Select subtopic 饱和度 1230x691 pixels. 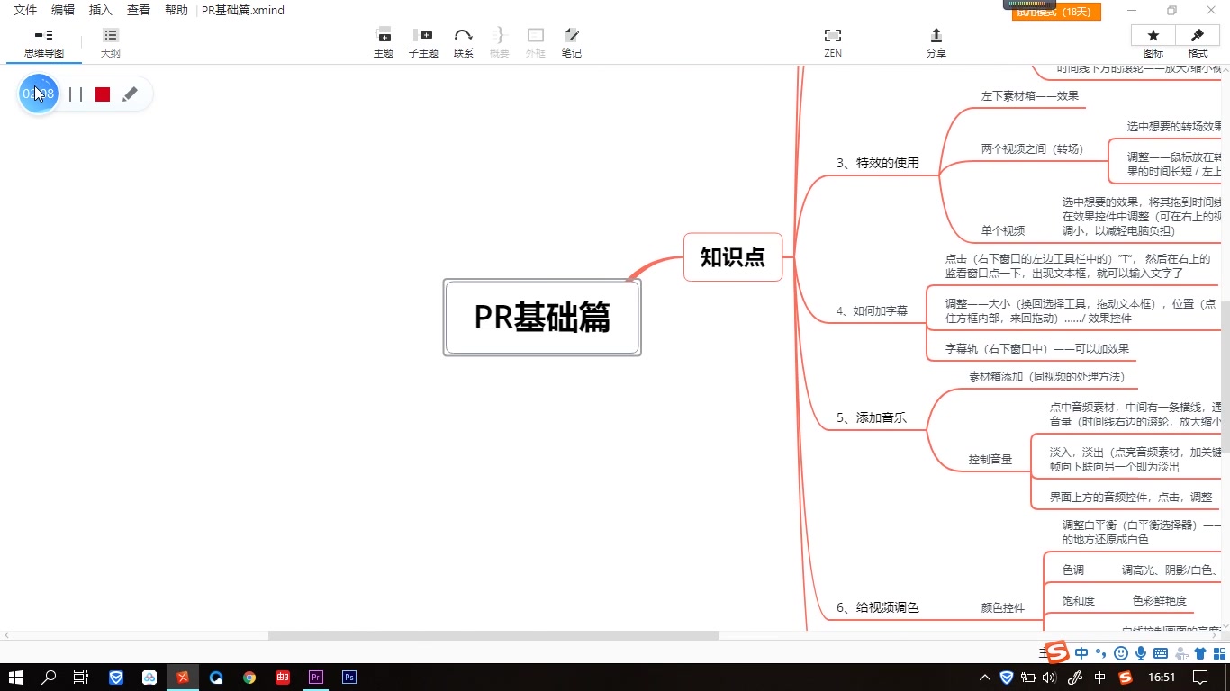(1079, 600)
